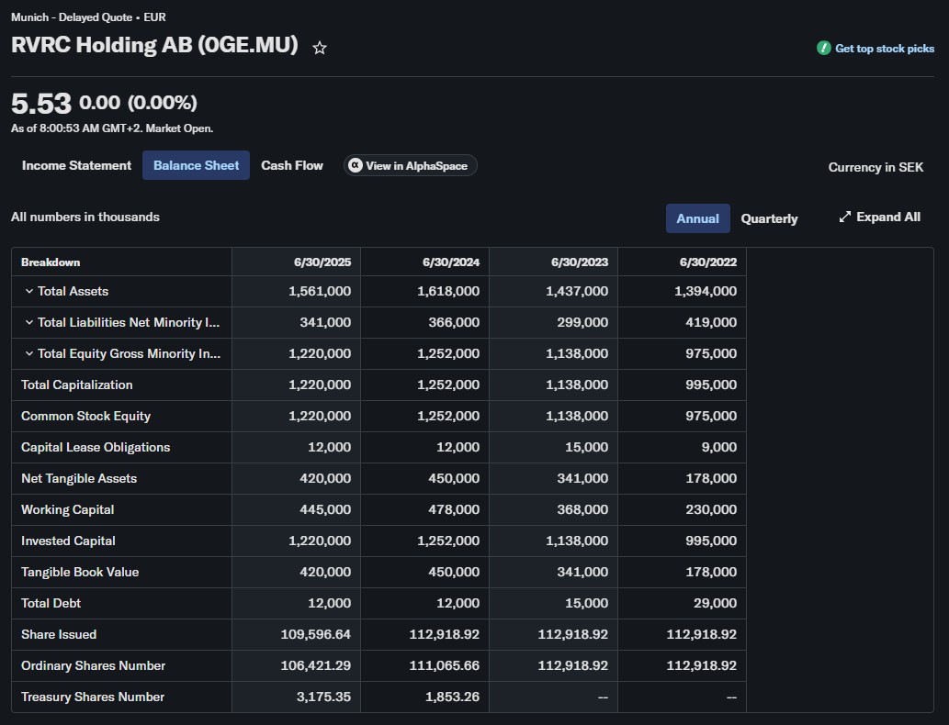Screen dimensions: 949x725
Task: Click Total Assets value 1,561,000
Action: pyautogui.click(x=320, y=291)
